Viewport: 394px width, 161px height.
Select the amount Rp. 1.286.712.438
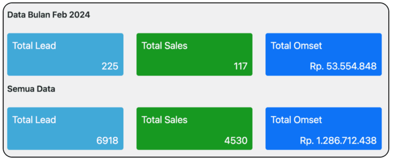click(338, 141)
